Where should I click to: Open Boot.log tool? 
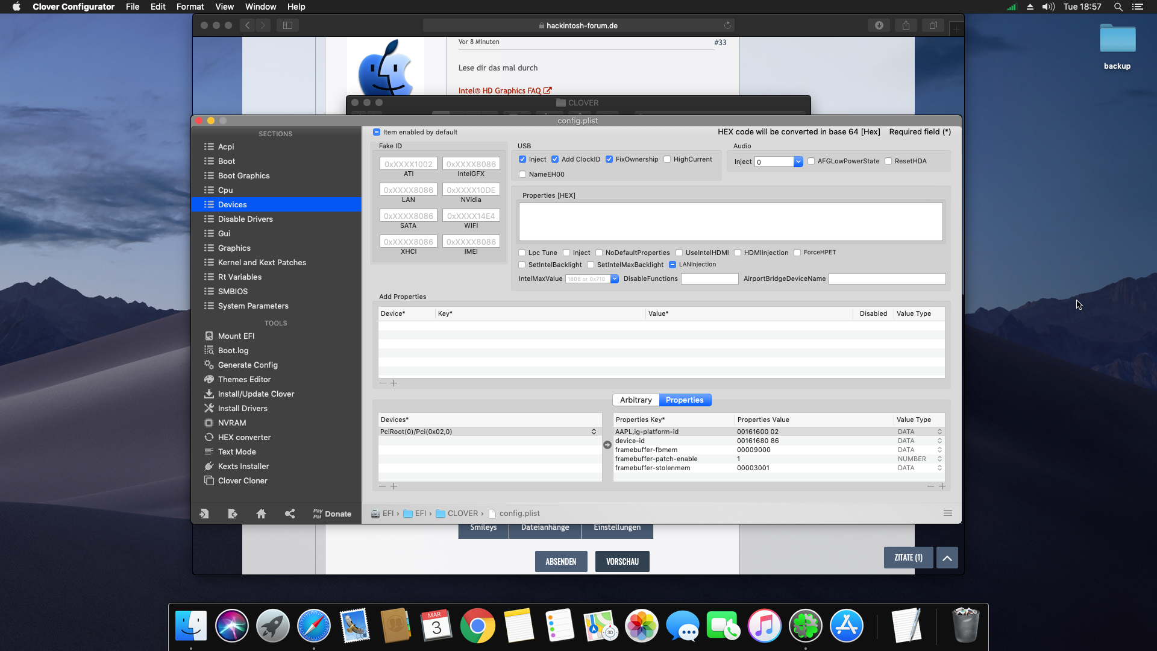click(x=233, y=350)
